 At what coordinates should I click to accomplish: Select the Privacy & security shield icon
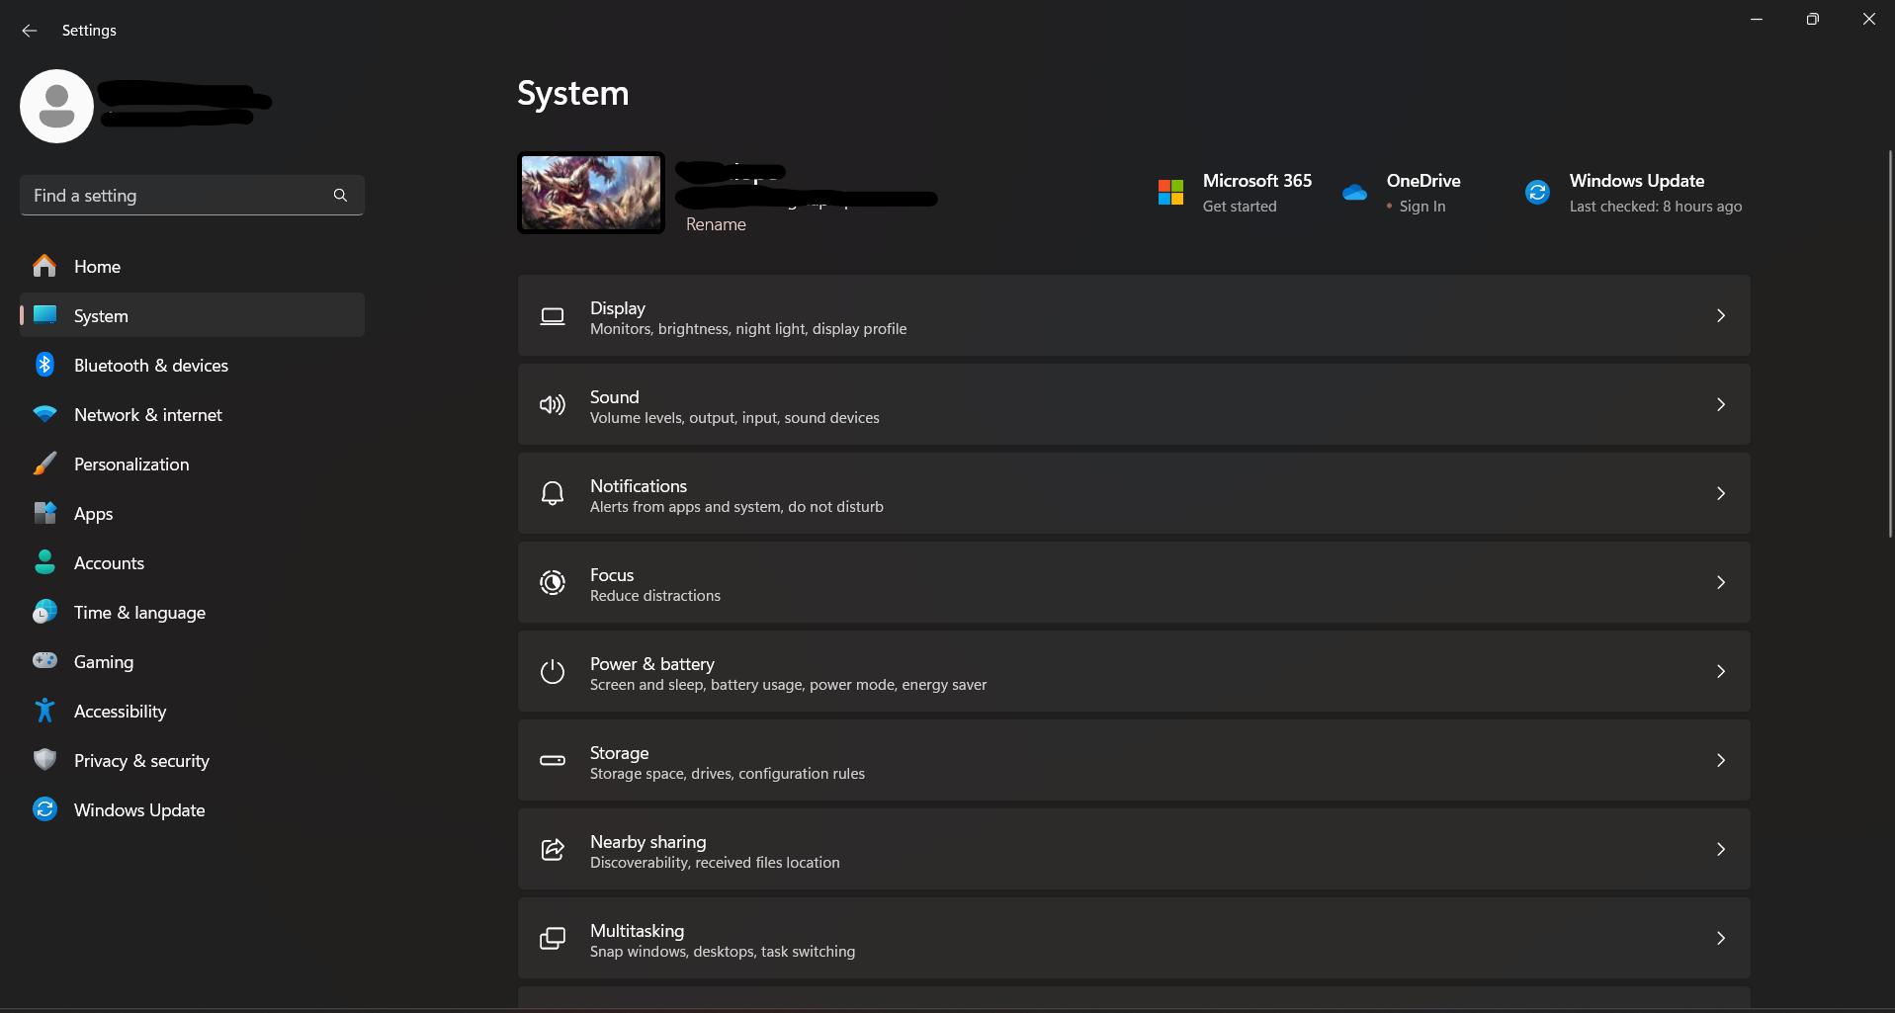click(44, 760)
